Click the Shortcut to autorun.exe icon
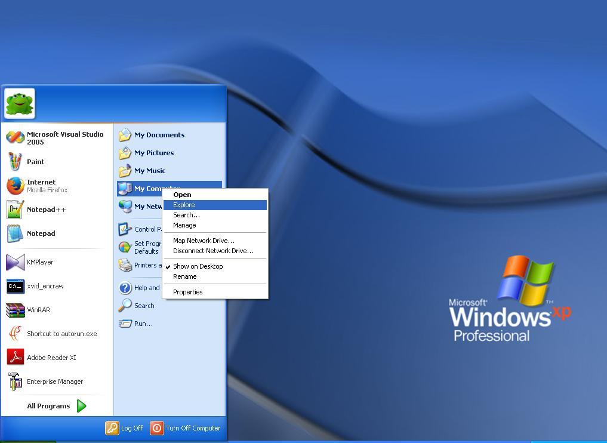This screenshot has width=607, height=443. (16, 334)
